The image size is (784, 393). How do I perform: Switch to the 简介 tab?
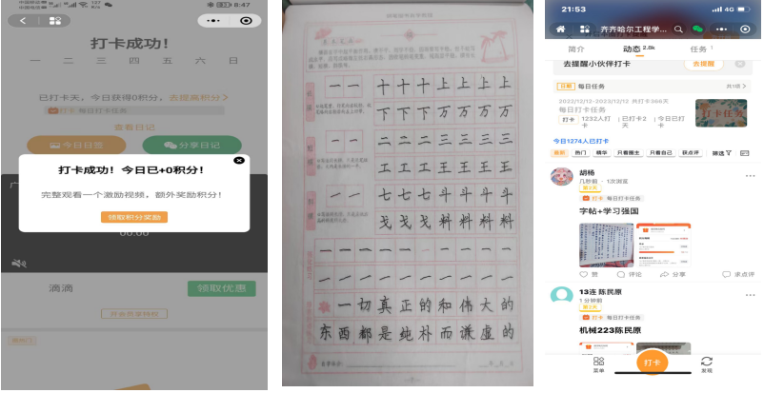(x=576, y=48)
